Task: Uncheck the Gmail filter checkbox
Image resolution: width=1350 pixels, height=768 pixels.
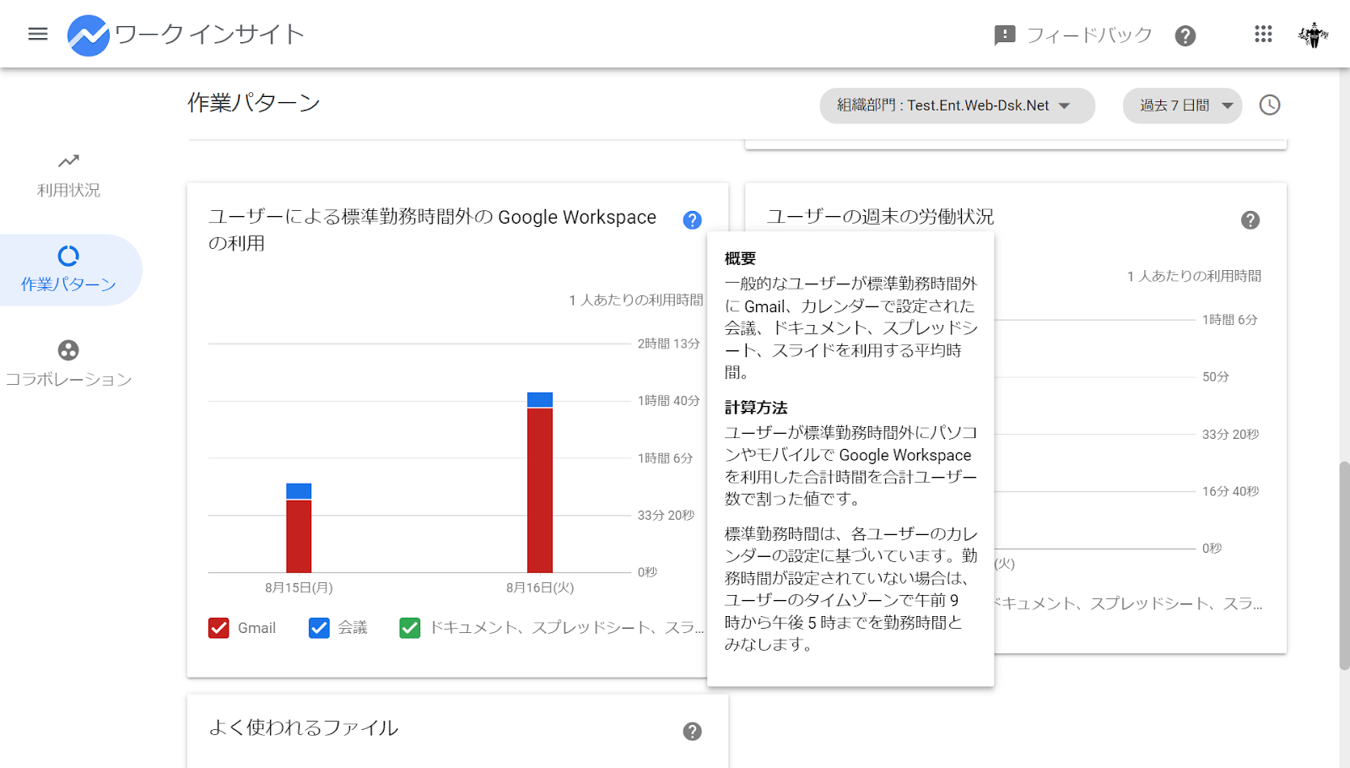Action: coord(219,628)
